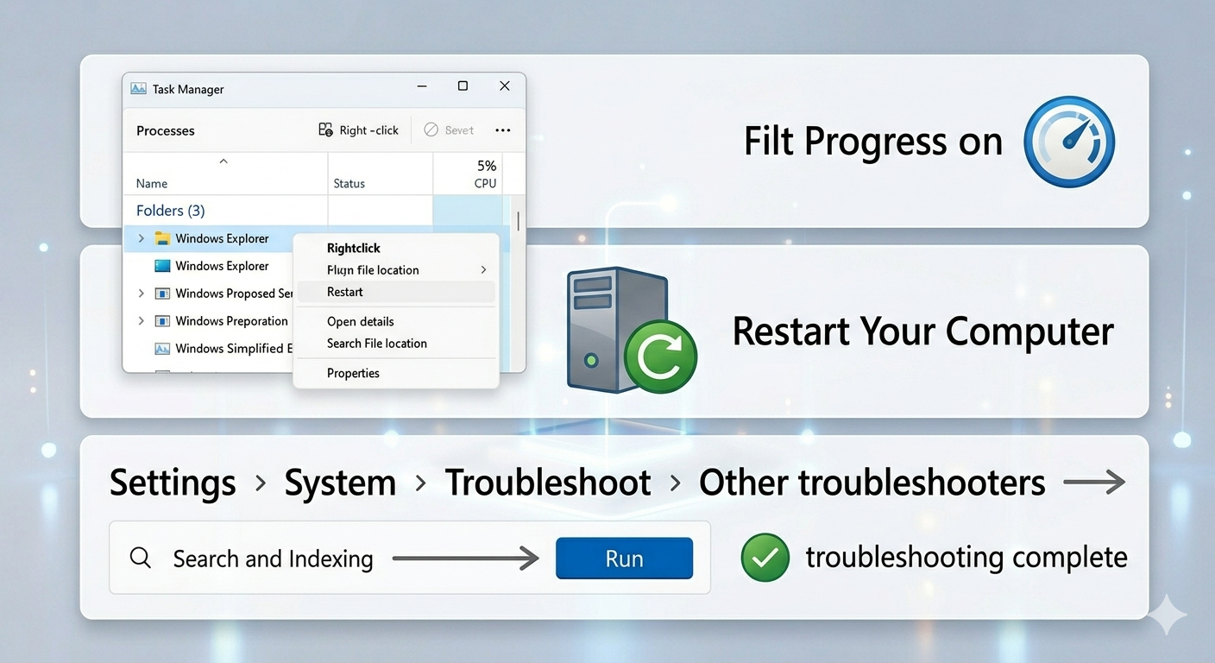1215x663 pixels.
Task: Click the chevron between System and Troubleshoot
Action: click(x=421, y=483)
